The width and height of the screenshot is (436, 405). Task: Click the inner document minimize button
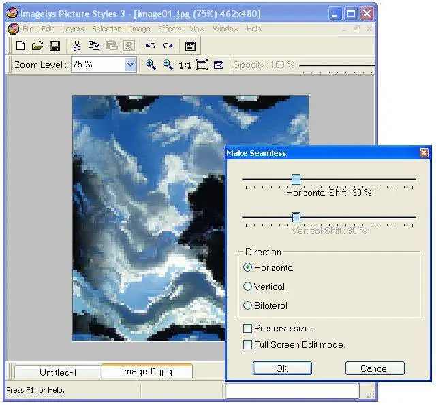click(344, 29)
